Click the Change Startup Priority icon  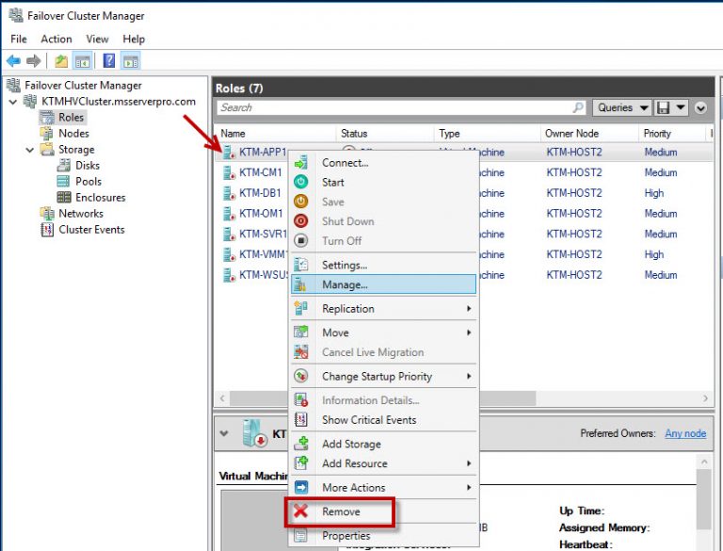click(301, 376)
